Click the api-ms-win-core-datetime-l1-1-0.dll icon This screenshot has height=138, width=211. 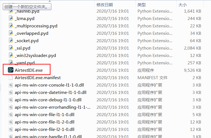(x=11, y=93)
